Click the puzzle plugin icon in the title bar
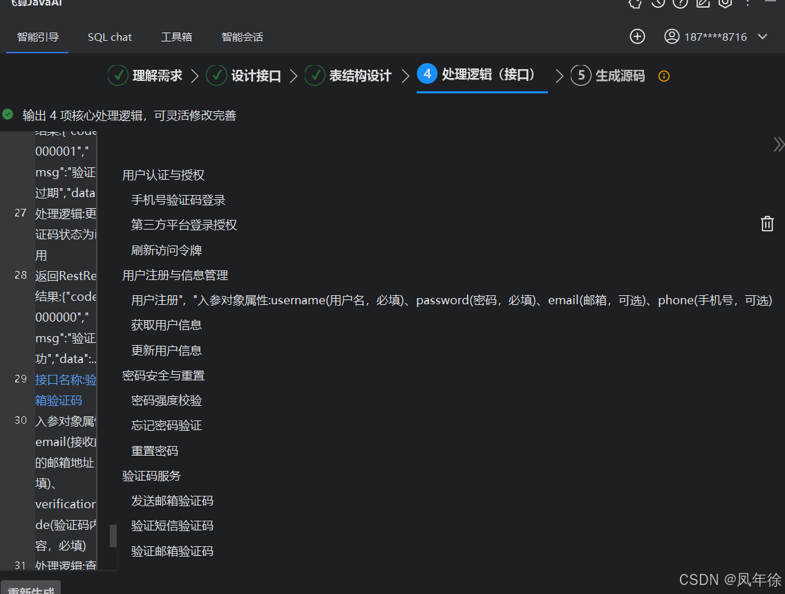Viewport: 785px width, 594px height. click(x=635, y=4)
